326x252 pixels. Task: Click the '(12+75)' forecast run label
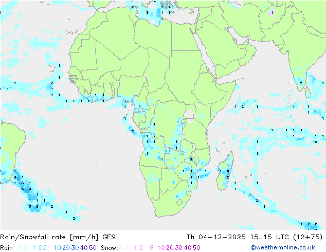(307, 237)
